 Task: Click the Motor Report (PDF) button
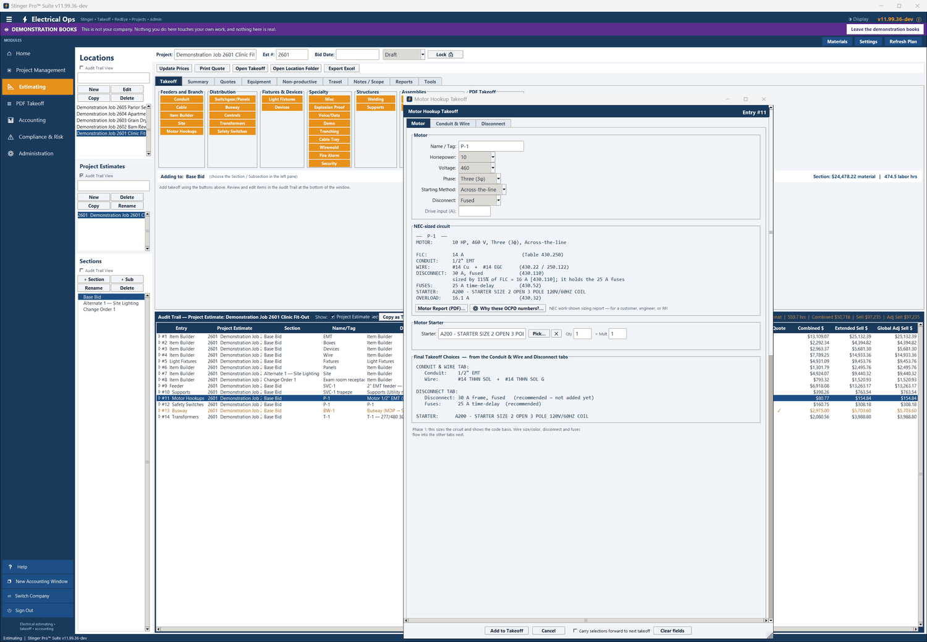coord(441,308)
